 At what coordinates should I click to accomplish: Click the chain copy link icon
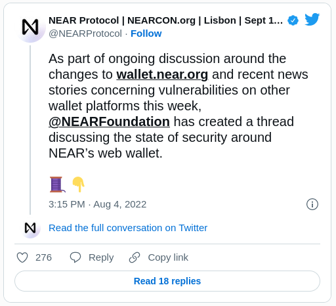pos(135,257)
